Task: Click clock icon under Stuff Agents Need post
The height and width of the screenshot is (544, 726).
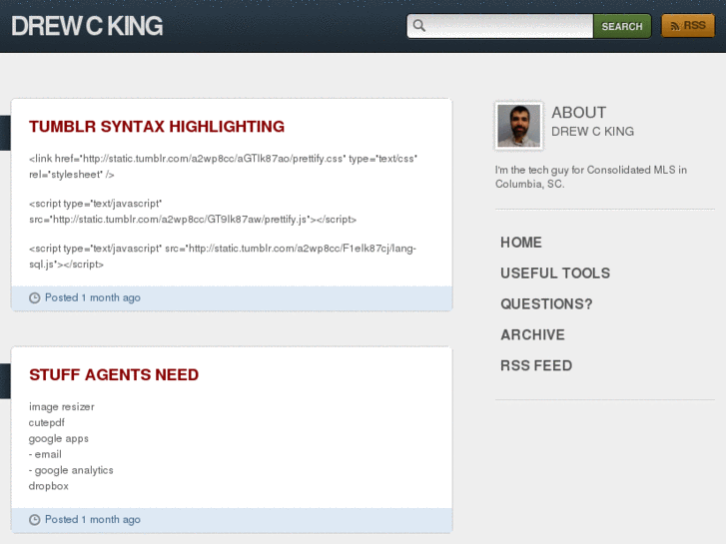Action: (35, 520)
